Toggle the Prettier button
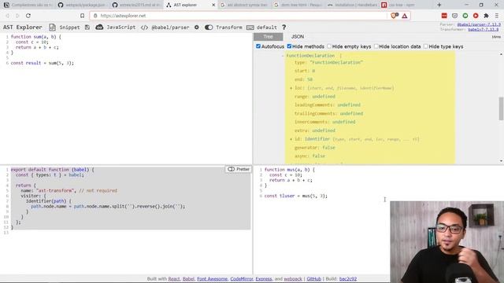504x283 pixels. [x=238, y=169]
